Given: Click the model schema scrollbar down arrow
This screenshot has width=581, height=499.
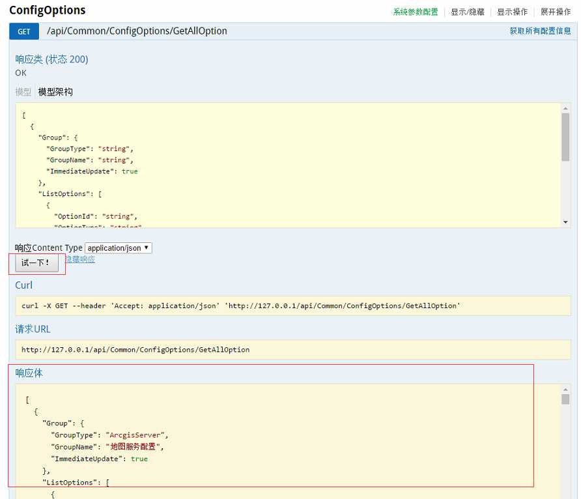Looking at the screenshot, I should (565, 222).
